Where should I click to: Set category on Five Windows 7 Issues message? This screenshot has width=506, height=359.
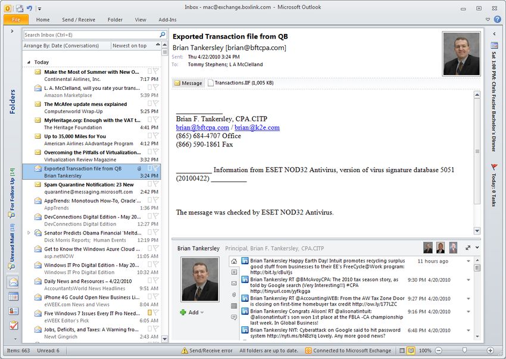[149, 313]
